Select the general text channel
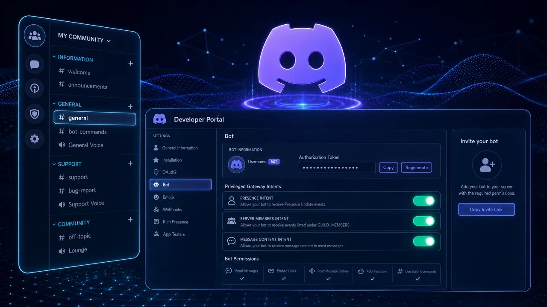The height and width of the screenshot is (307, 547). click(x=95, y=118)
